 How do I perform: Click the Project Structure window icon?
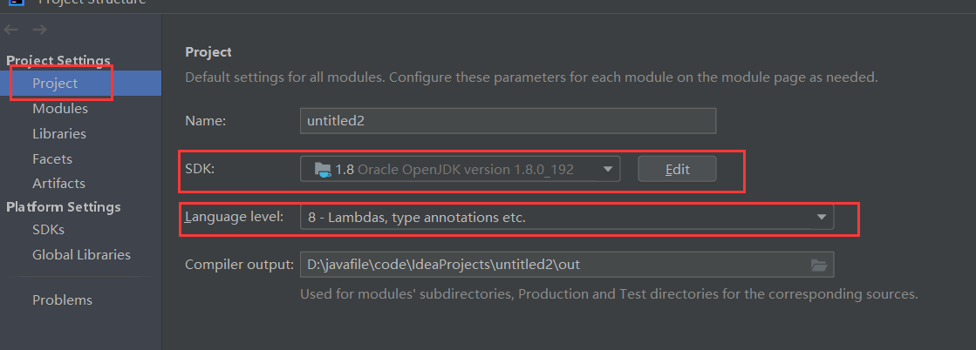17,3
